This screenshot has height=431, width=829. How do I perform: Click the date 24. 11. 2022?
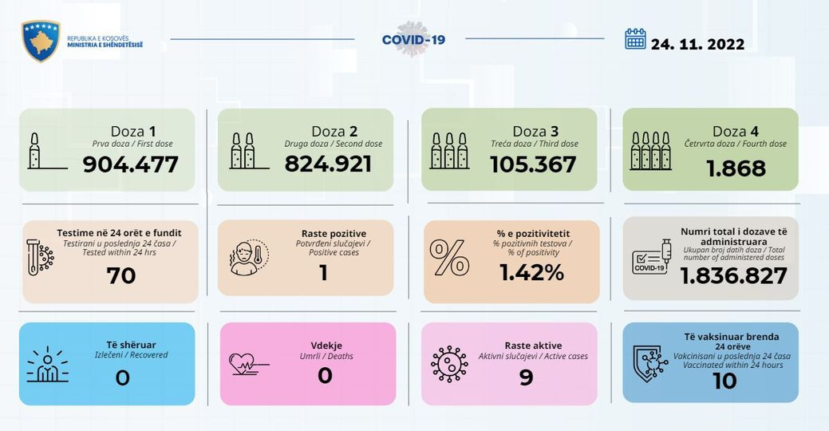point(697,44)
